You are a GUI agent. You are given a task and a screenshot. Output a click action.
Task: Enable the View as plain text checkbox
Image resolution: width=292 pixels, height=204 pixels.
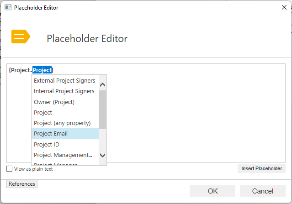pos(10,169)
